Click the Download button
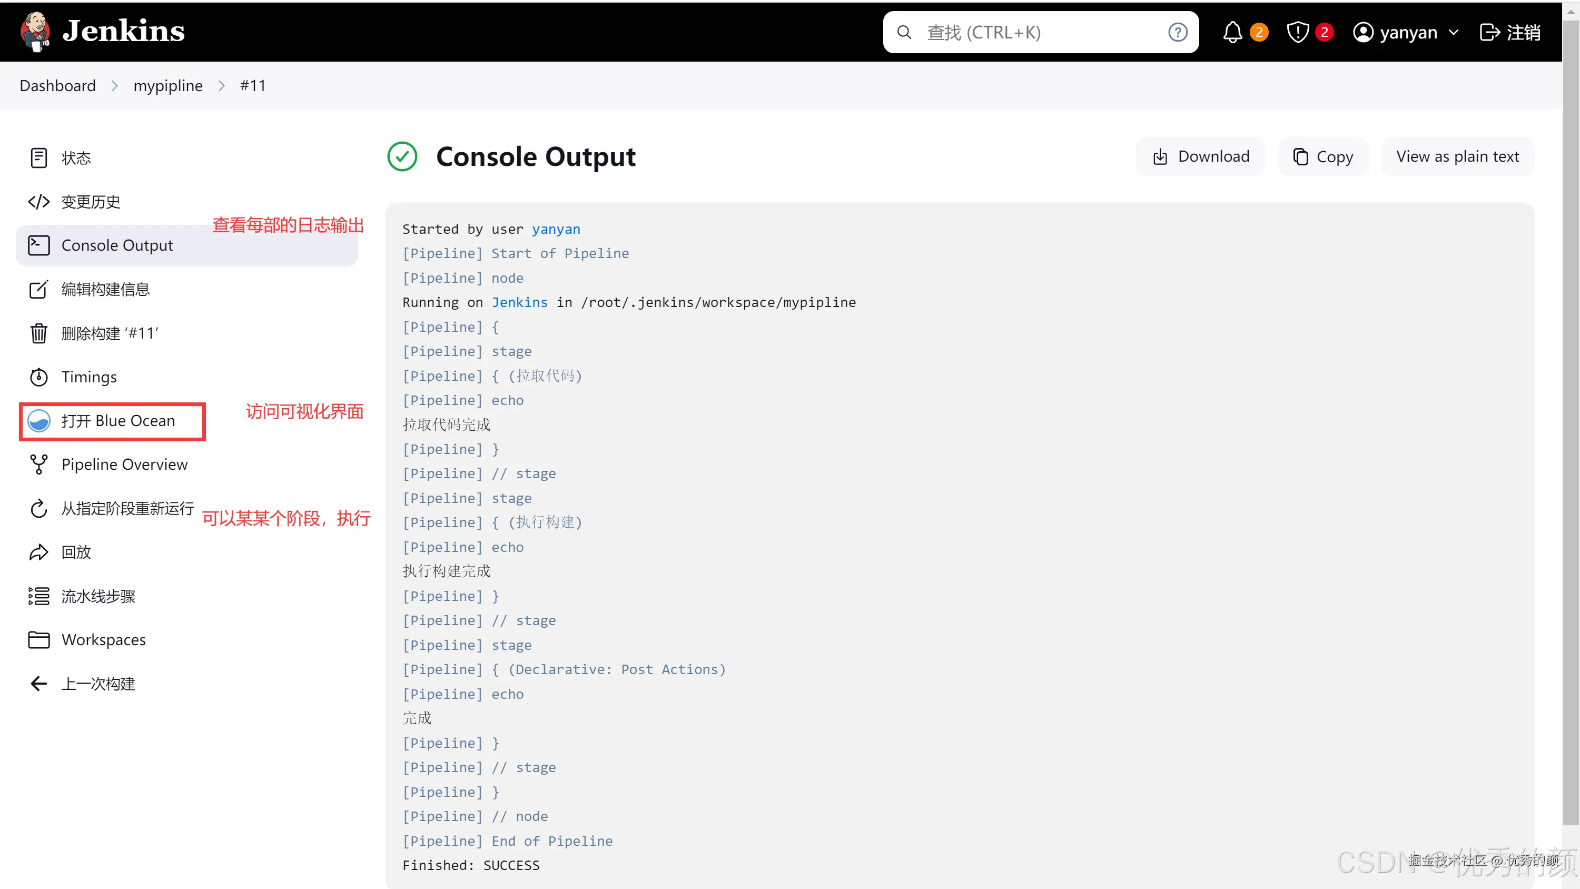 1200,156
